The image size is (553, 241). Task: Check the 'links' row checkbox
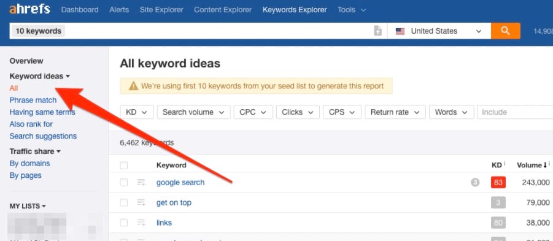pos(124,223)
